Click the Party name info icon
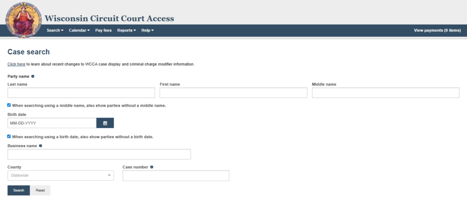This screenshot has height=203, width=467. coord(33,76)
